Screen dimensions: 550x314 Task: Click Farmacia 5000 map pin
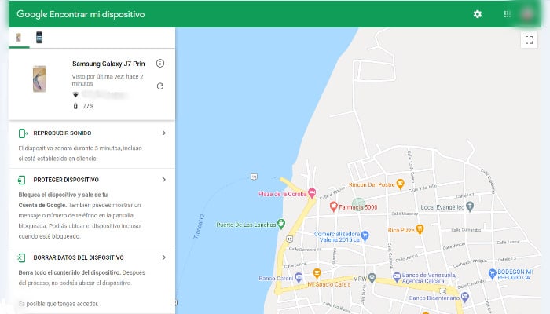[334, 206]
